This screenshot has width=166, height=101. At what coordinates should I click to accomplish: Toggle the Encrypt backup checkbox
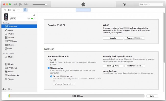(51, 76)
